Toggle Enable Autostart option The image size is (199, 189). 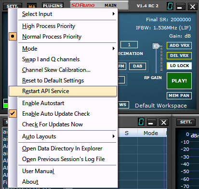pos(63,103)
